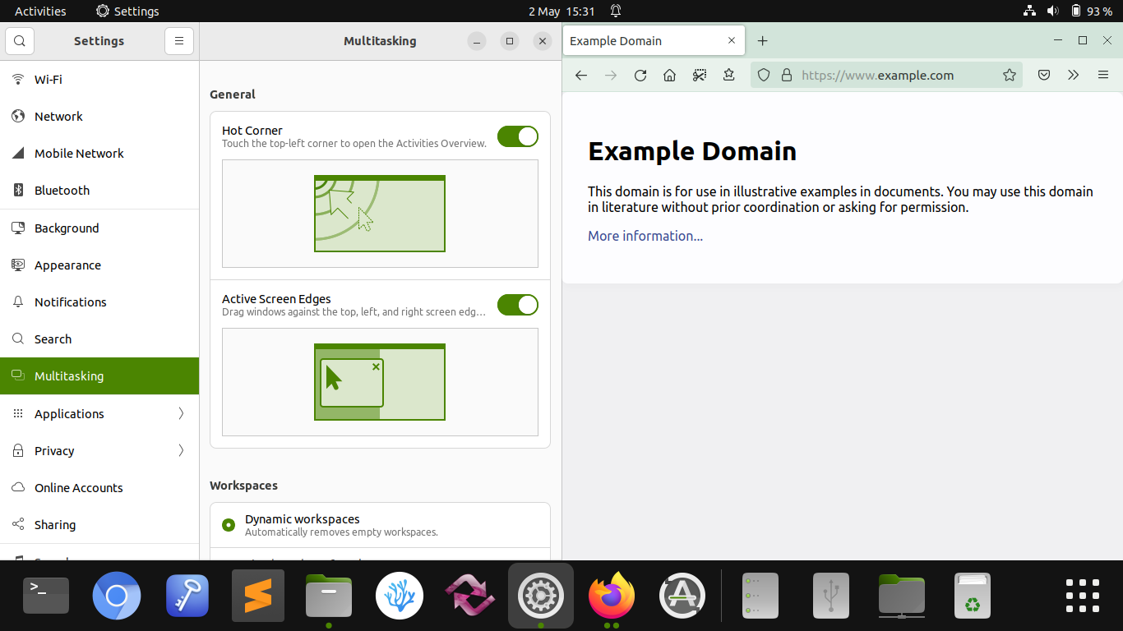Switch to the Example Domain tab
The height and width of the screenshot is (631, 1123).
[641, 41]
